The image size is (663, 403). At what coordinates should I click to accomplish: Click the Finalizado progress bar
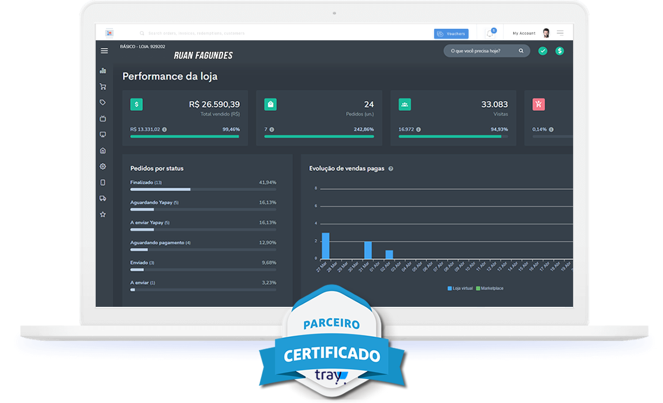pos(203,189)
